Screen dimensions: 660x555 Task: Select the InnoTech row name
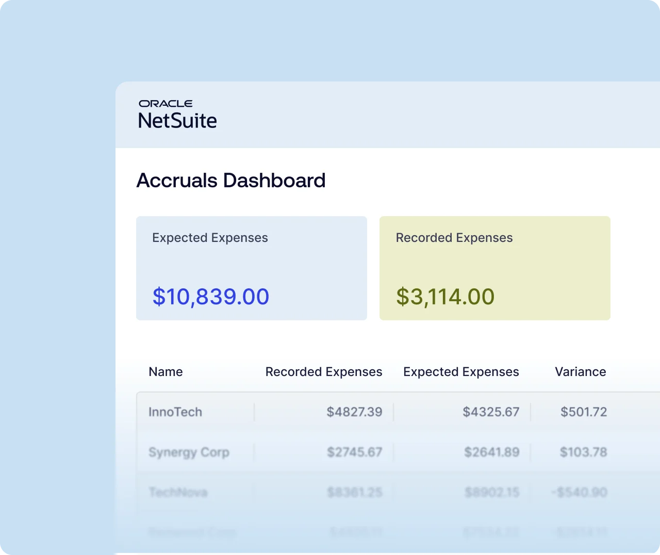(175, 412)
